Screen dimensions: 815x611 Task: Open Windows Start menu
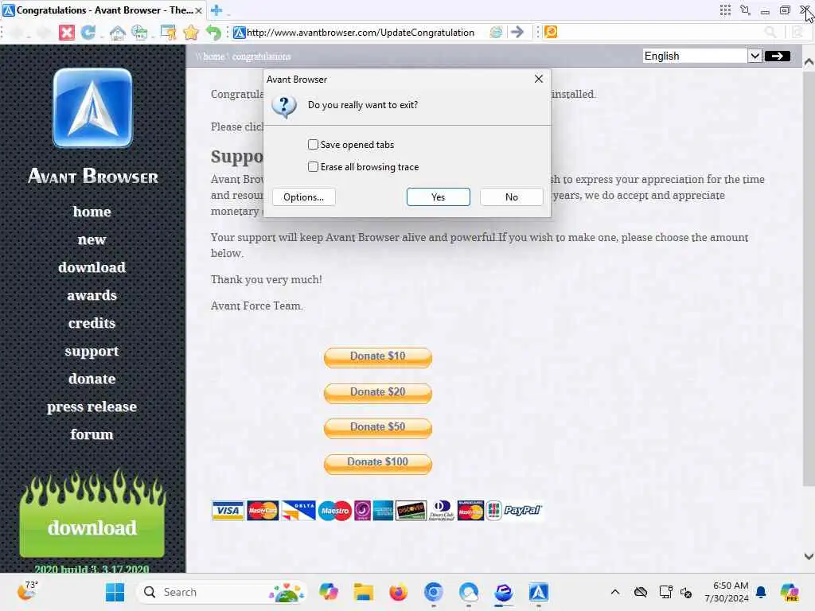click(115, 592)
